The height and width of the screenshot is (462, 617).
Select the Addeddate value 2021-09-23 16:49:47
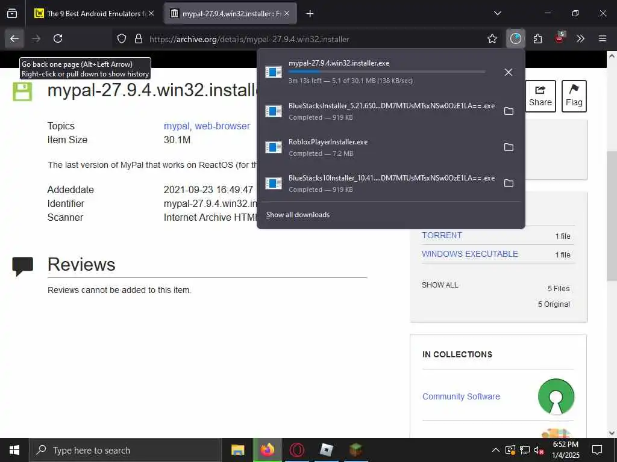(x=208, y=189)
